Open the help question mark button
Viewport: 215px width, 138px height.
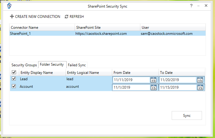click(x=191, y=6)
